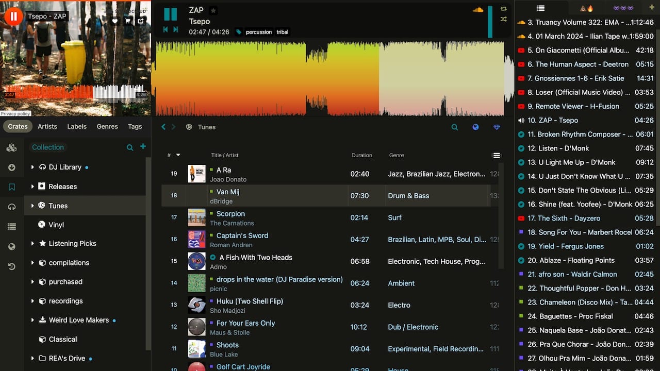Click the share icon on the SoundCloud widget

pos(141,21)
